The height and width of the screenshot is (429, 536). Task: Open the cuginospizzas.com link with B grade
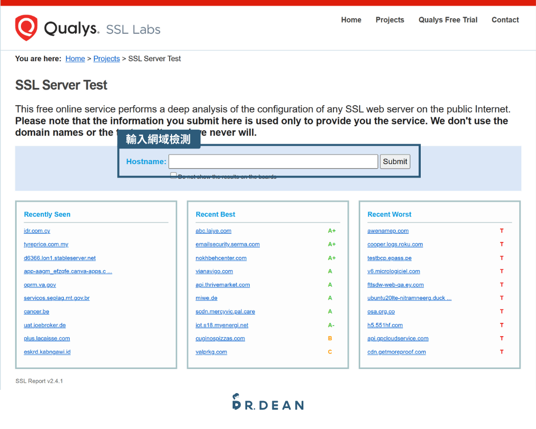tap(220, 338)
